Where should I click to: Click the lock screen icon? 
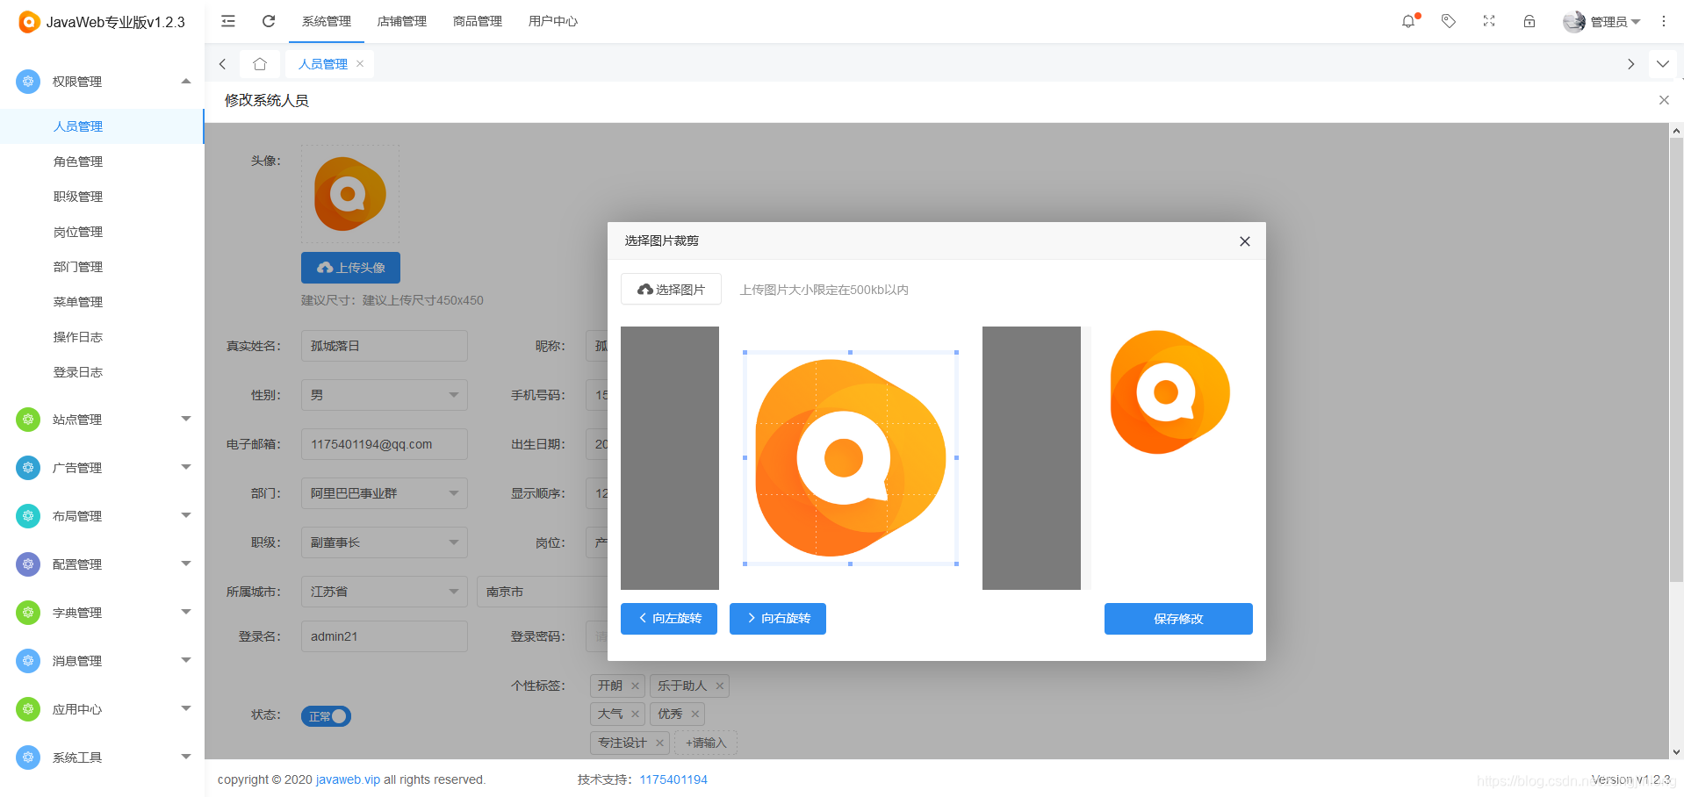(1529, 21)
